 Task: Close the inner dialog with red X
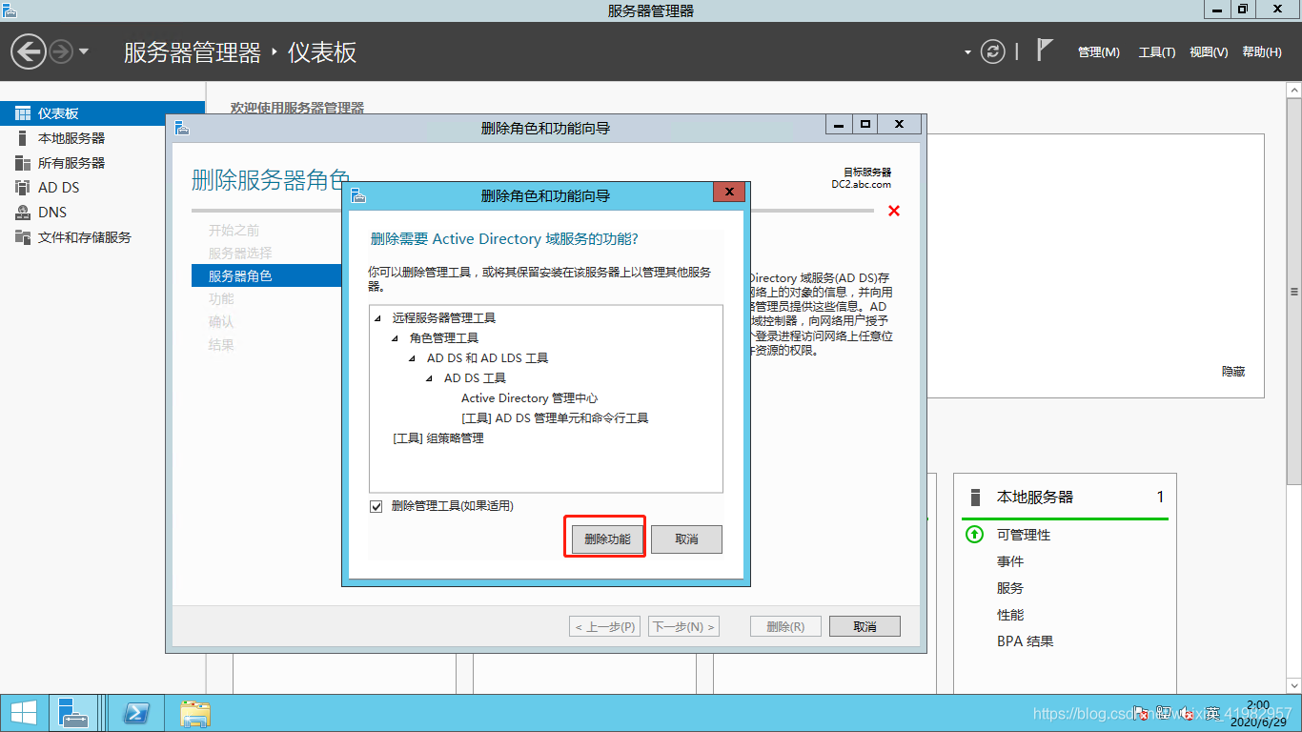[729, 193]
